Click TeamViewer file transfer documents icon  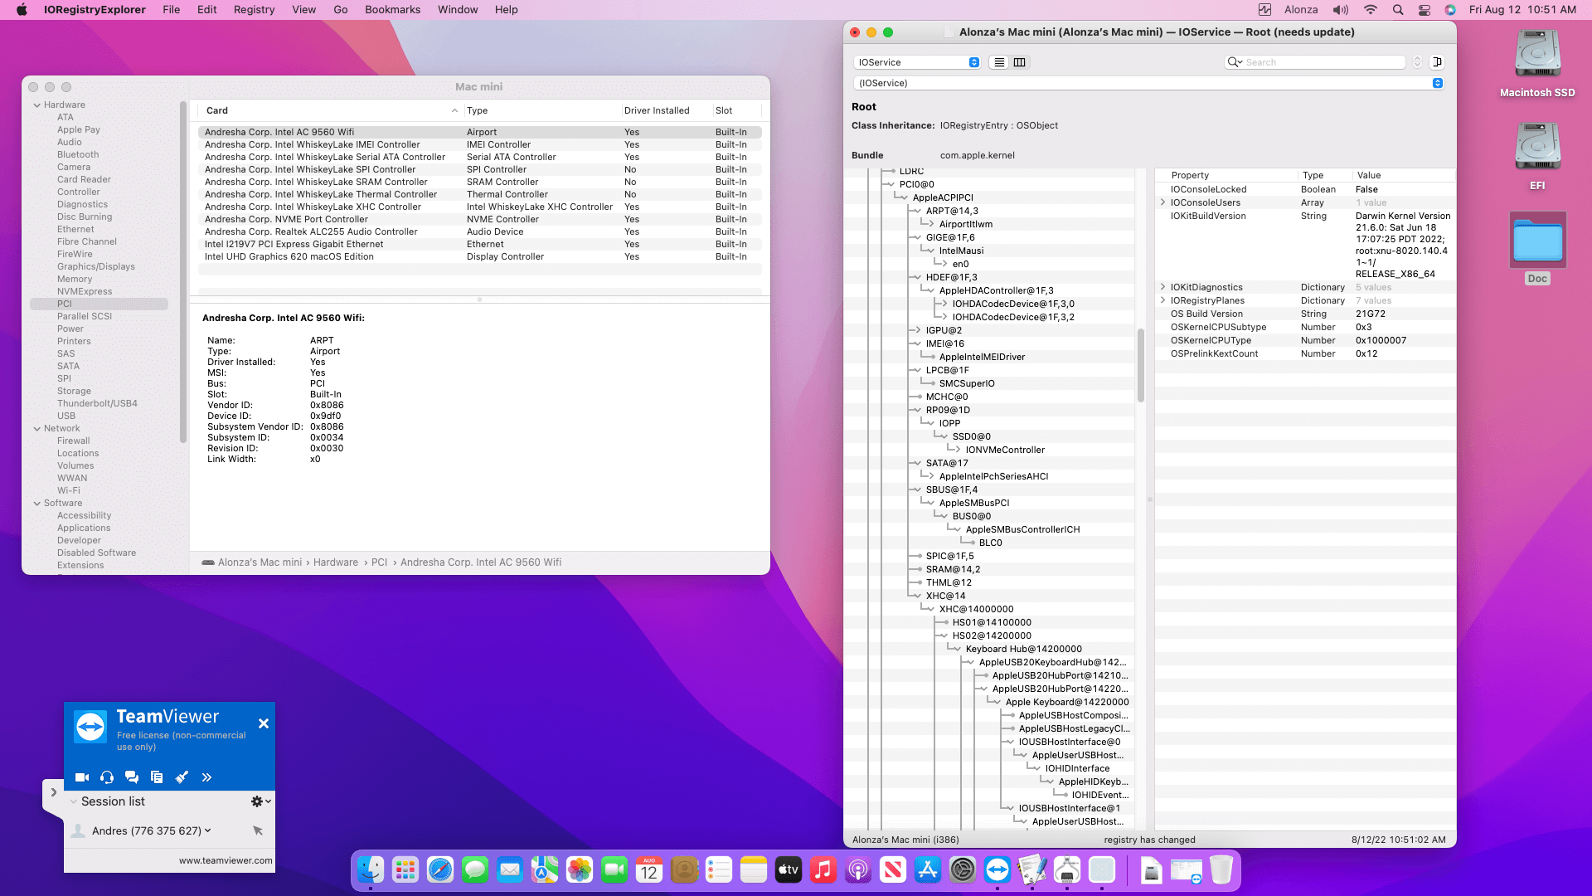pos(157,777)
